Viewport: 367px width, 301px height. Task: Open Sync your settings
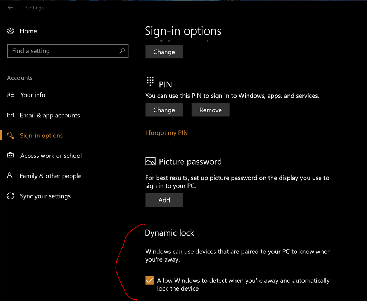(45, 196)
